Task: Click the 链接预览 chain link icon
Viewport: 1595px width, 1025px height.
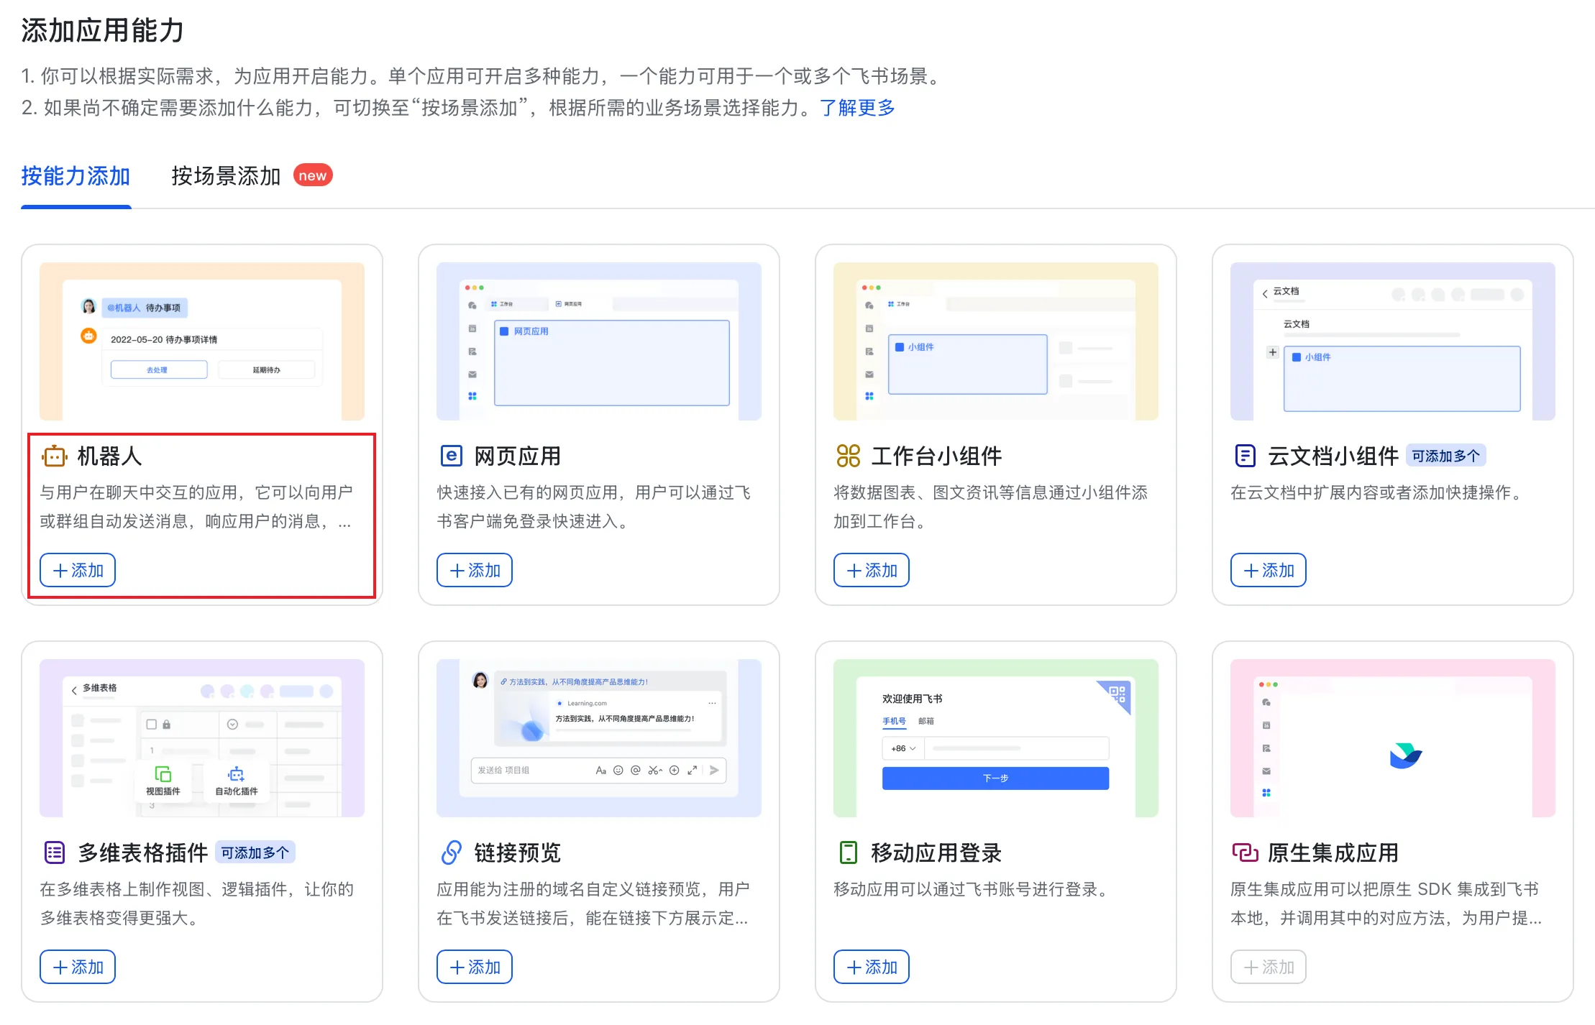Action: click(451, 852)
